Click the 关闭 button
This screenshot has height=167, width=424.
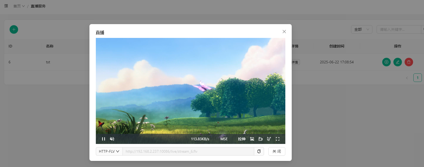(277, 151)
